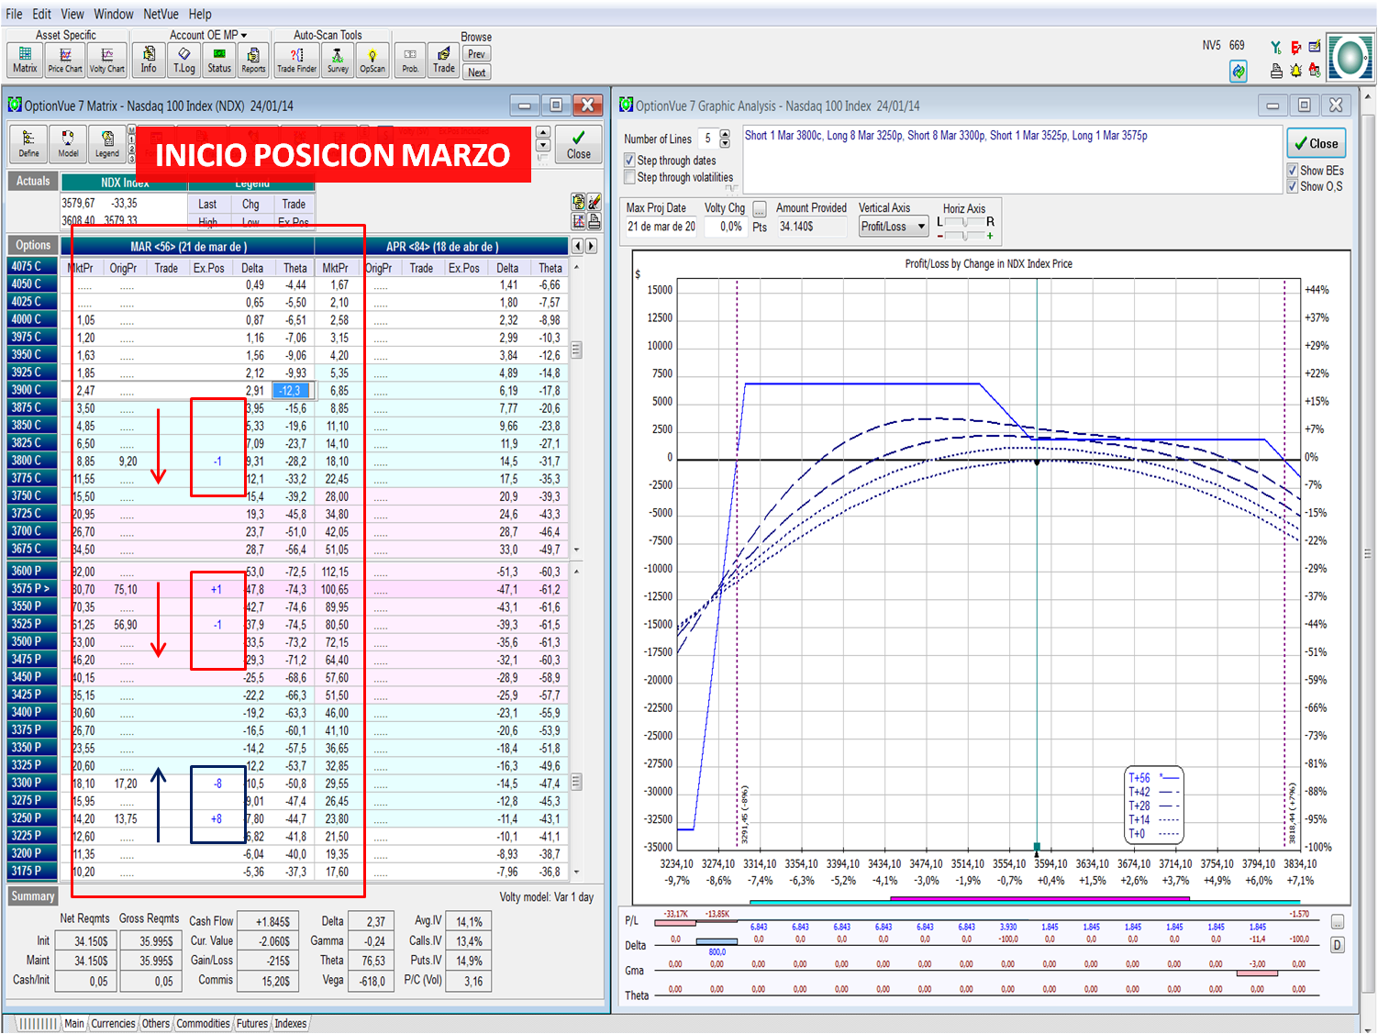
Task: Click the clipboard icon above Options scroll arrows
Action: tap(578, 202)
